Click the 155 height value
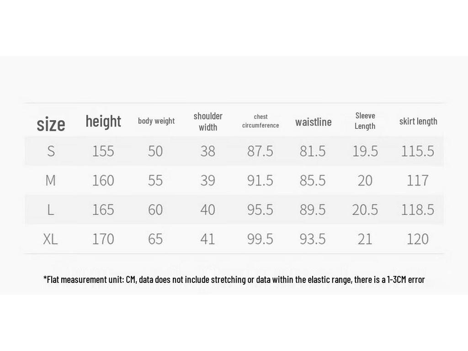Image resolution: width=468 pixels, height=351 pixels. (x=103, y=151)
